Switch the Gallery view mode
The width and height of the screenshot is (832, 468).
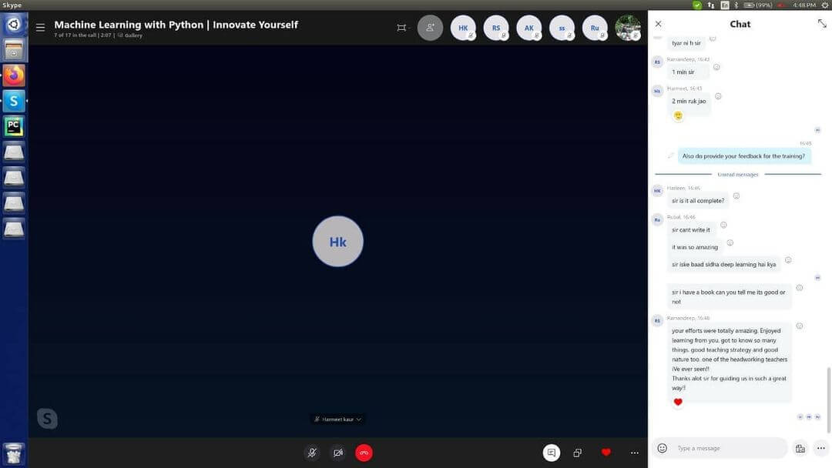coord(133,35)
